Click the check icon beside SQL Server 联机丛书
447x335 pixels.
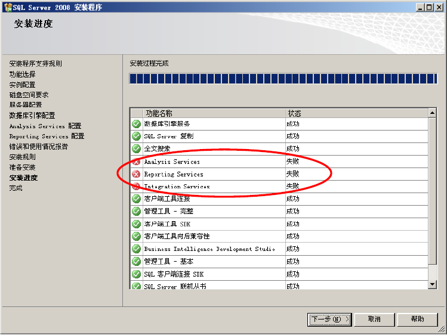[136, 286]
